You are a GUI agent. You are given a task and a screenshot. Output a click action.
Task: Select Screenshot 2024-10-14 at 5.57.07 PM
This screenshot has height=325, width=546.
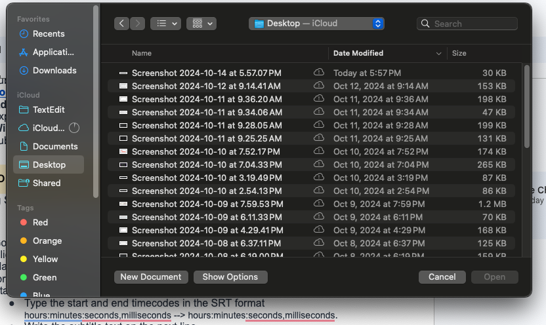[x=311, y=73]
